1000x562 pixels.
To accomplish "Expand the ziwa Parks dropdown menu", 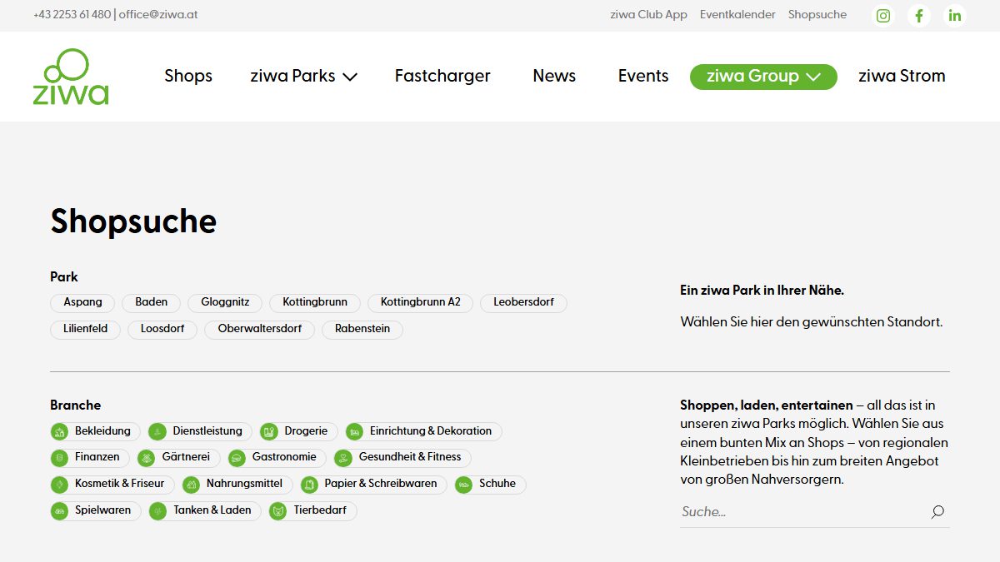I will [303, 76].
